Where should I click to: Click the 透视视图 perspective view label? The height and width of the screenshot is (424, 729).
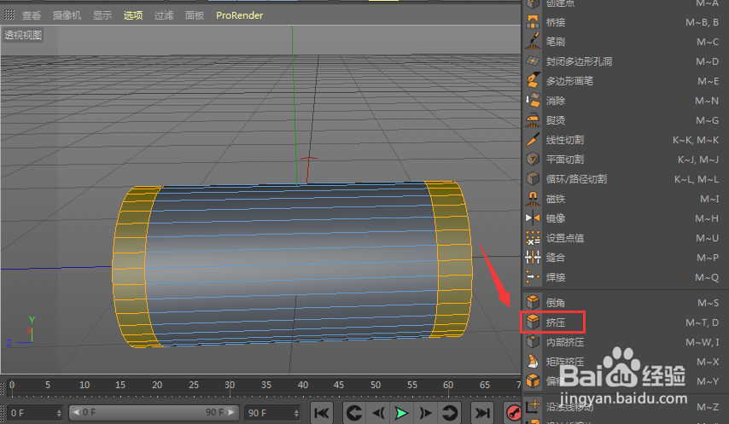[x=23, y=35]
